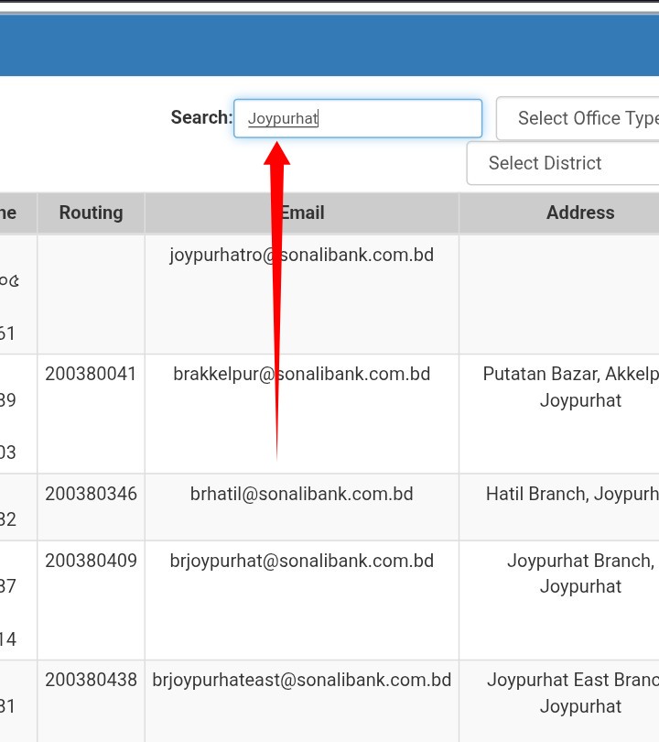Viewport: 659px width, 742px height.
Task: Click the Hatil Branch address cell
Action: click(559, 507)
